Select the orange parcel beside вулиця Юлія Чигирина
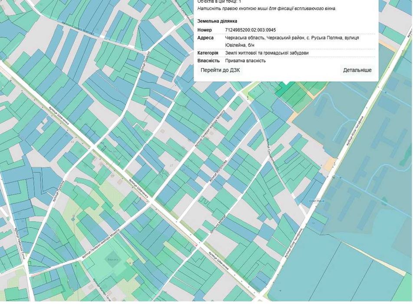 pos(329,164)
